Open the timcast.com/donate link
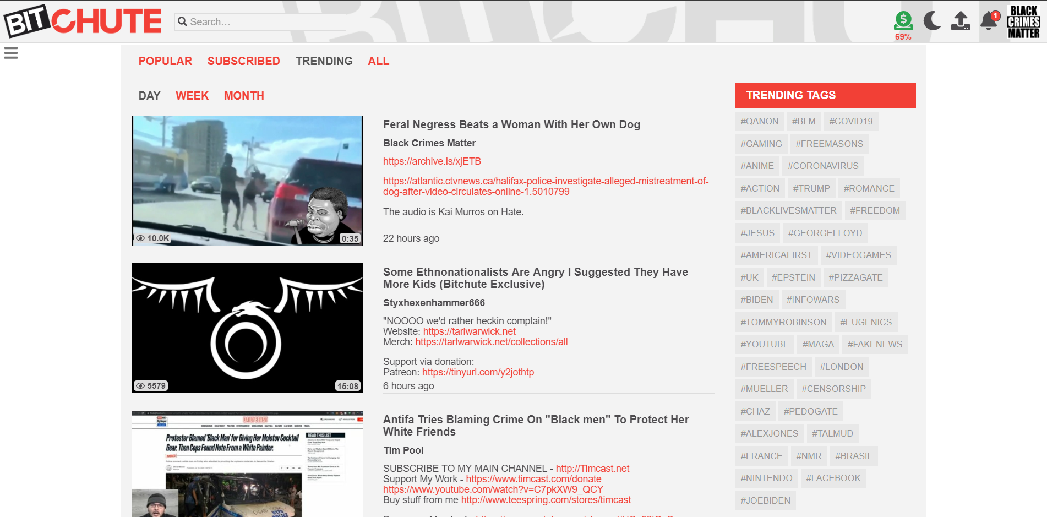The width and height of the screenshot is (1047, 517). [x=533, y=479]
